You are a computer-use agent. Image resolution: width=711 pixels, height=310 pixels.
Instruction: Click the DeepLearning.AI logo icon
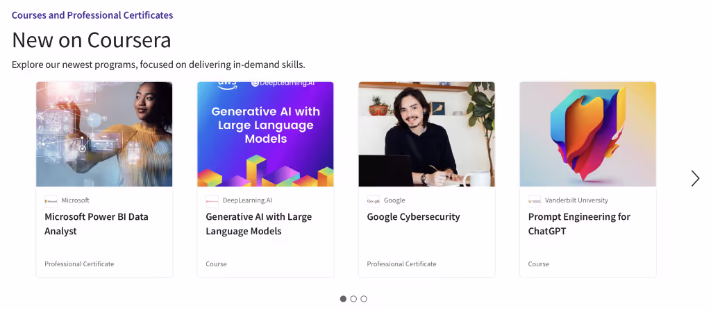point(212,201)
